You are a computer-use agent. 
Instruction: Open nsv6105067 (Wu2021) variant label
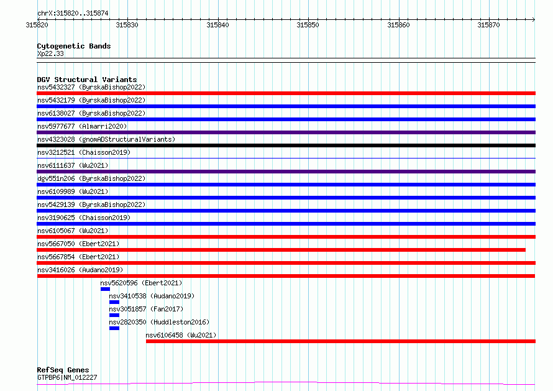[x=73, y=231]
